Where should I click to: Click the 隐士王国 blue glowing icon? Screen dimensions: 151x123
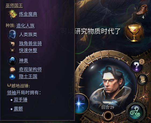click(x=12, y=77)
